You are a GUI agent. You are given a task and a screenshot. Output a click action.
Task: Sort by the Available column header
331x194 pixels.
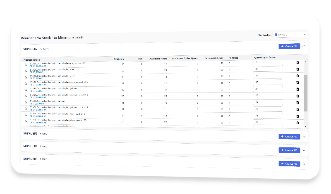coord(119,58)
